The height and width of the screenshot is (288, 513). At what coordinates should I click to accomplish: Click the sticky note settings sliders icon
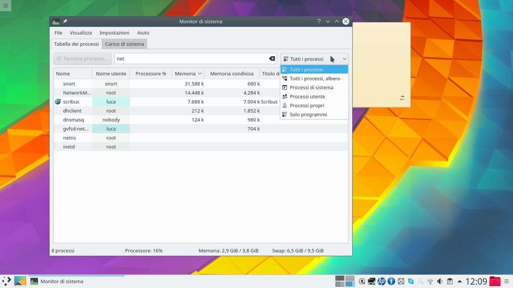(x=402, y=98)
